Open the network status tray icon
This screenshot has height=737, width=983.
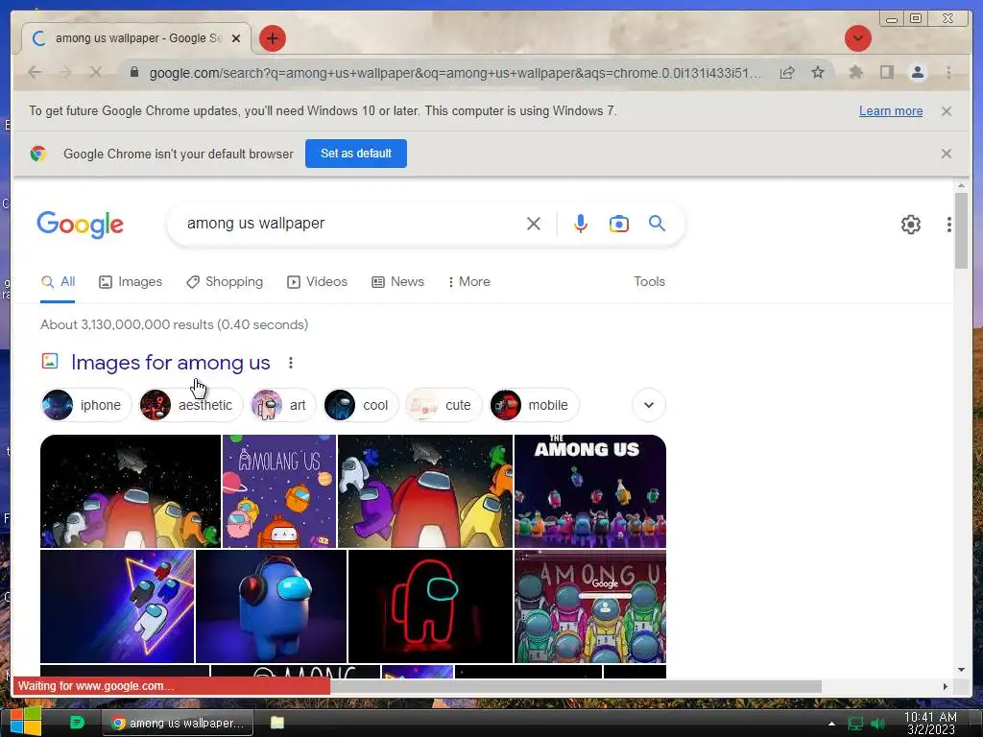tap(855, 724)
